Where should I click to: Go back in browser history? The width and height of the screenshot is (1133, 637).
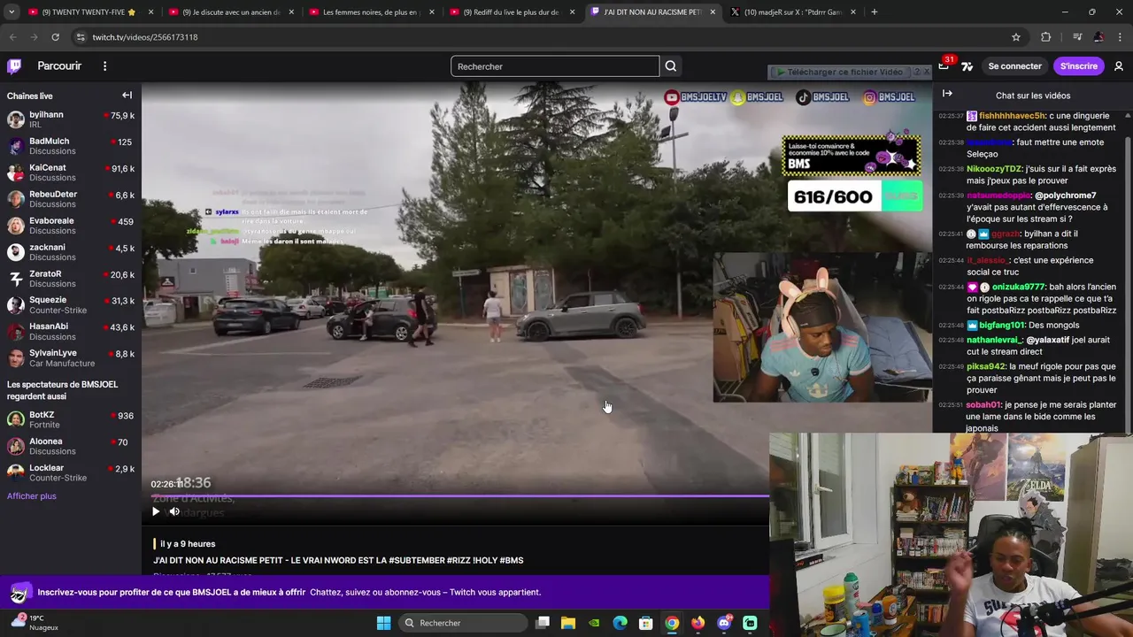(12, 37)
